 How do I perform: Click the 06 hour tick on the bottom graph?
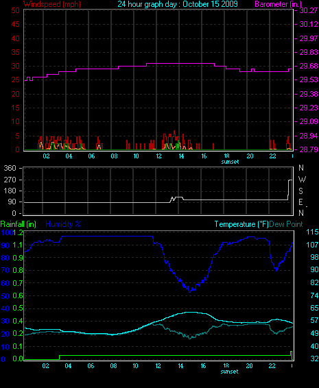(x=91, y=366)
